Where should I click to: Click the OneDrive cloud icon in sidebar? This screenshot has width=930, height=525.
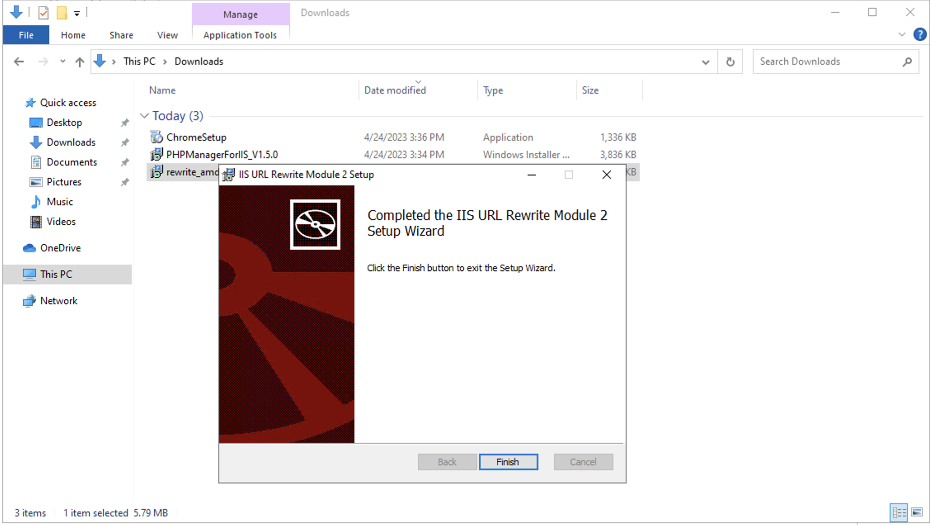coord(28,248)
